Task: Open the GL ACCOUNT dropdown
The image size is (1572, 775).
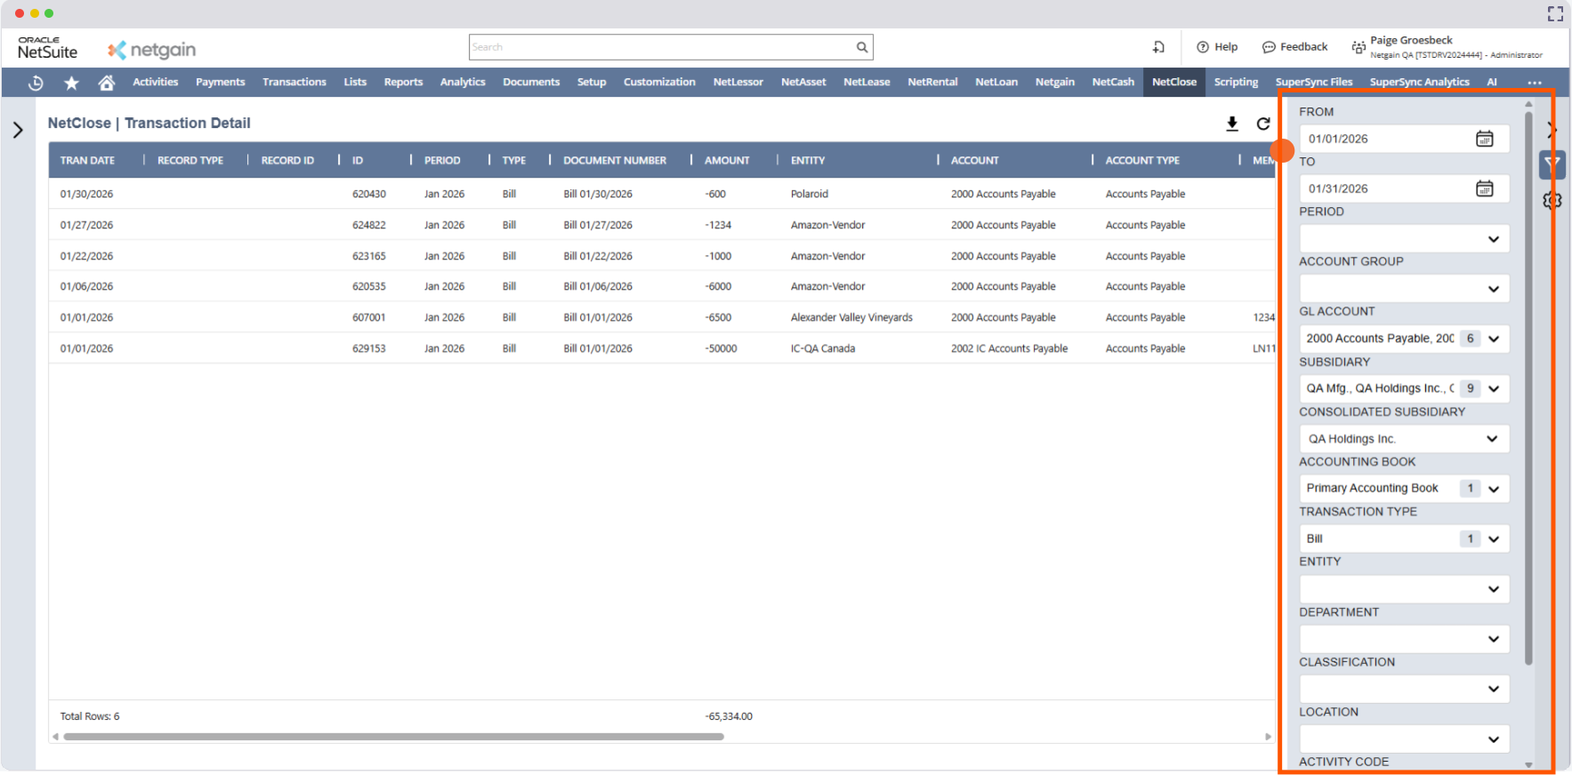Action: pyautogui.click(x=1493, y=339)
